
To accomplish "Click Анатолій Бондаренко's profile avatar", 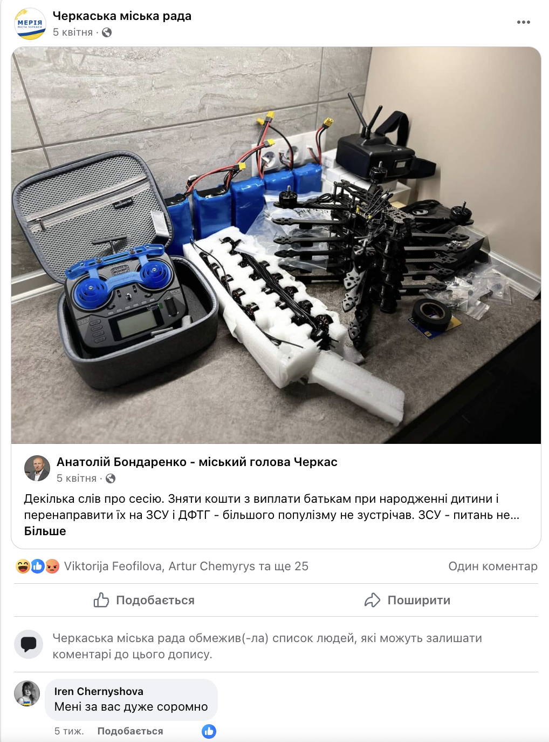I will click(x=37, y=468).
